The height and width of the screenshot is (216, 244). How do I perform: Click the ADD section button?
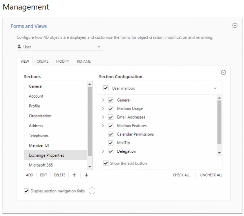[30, 175]
